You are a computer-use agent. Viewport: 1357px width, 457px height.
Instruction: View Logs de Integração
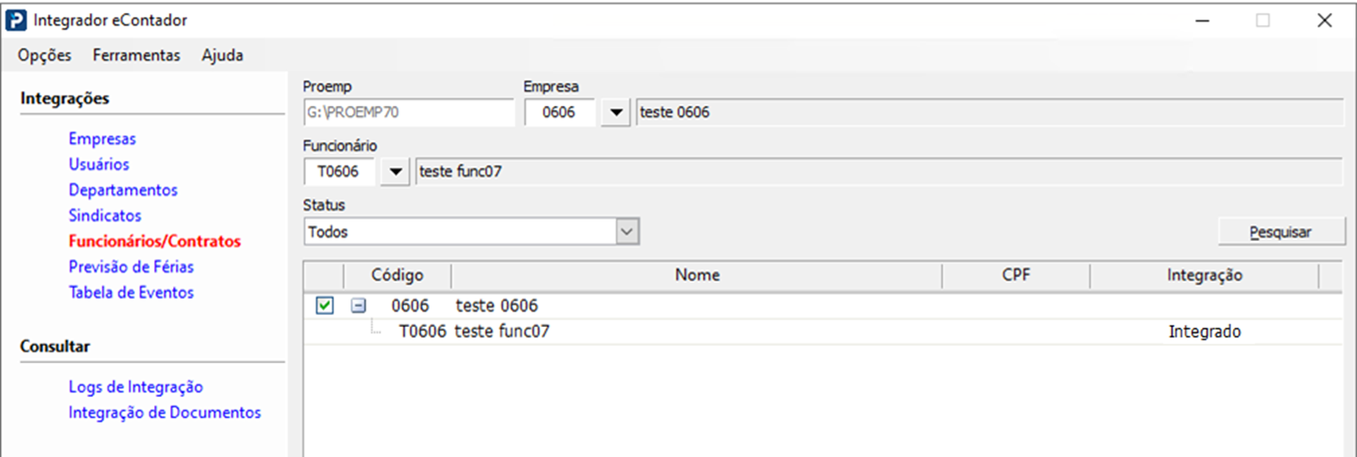point(136,387)
